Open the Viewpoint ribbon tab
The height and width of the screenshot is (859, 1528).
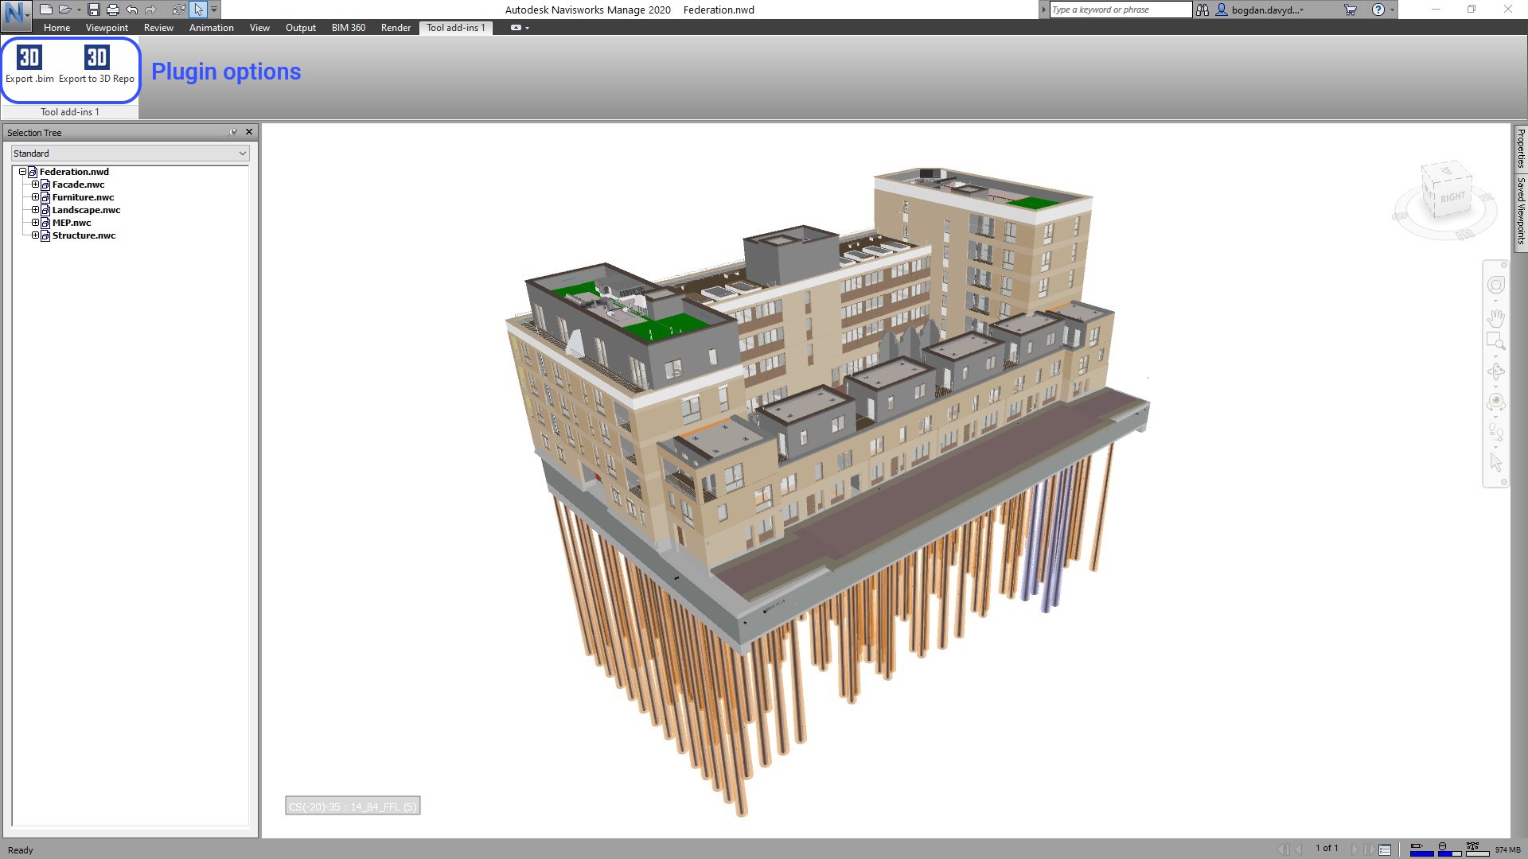tap(107, 28)
